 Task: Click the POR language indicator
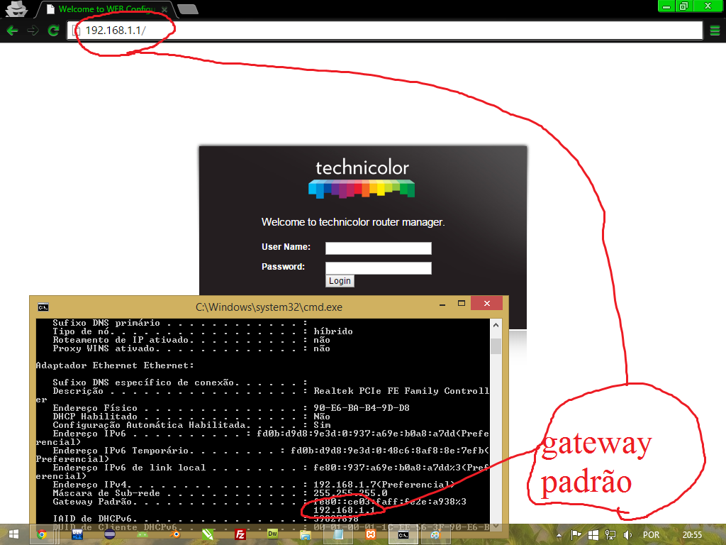pos(651,535)
